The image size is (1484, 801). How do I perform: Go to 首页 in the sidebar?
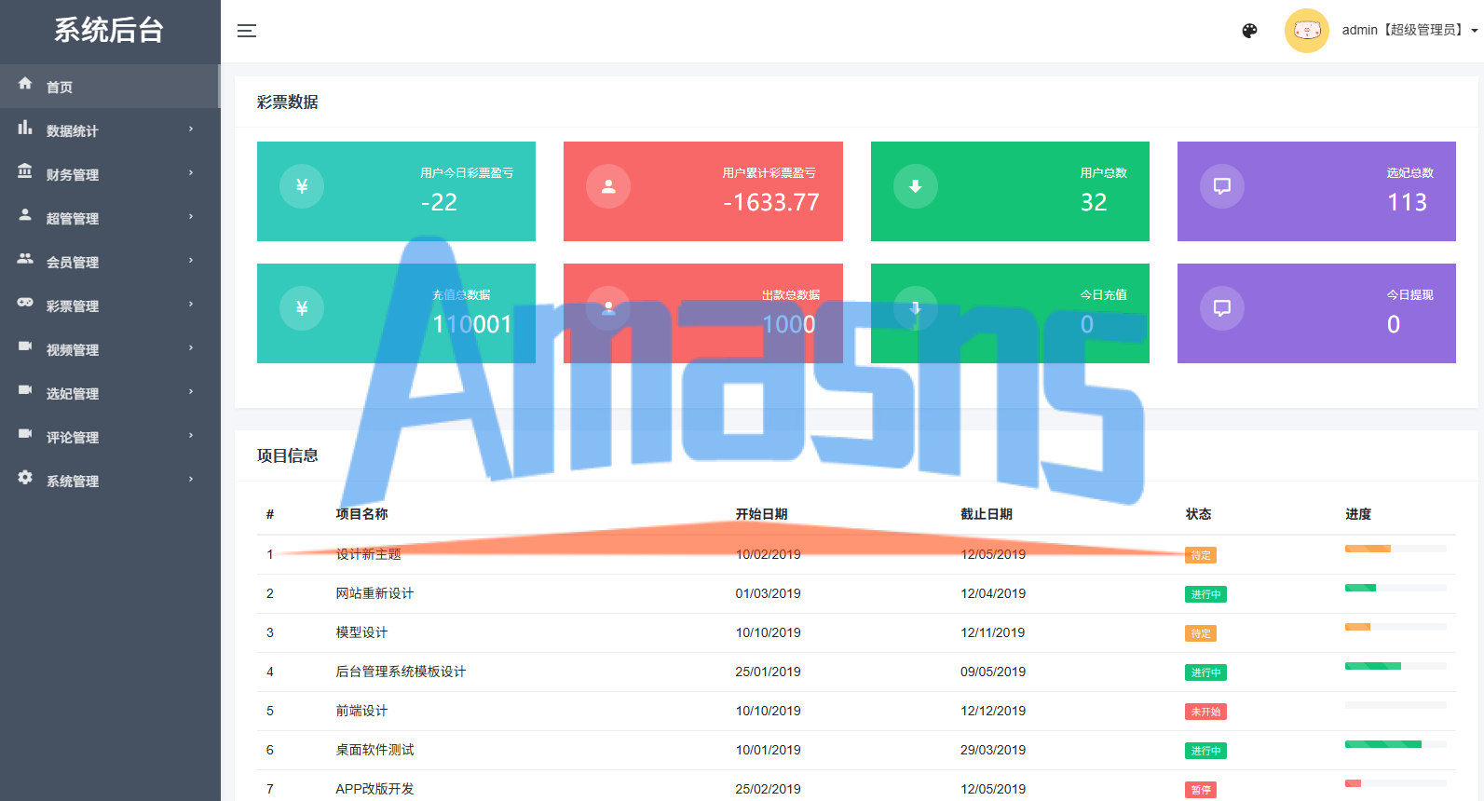click(x=110, y=87)
